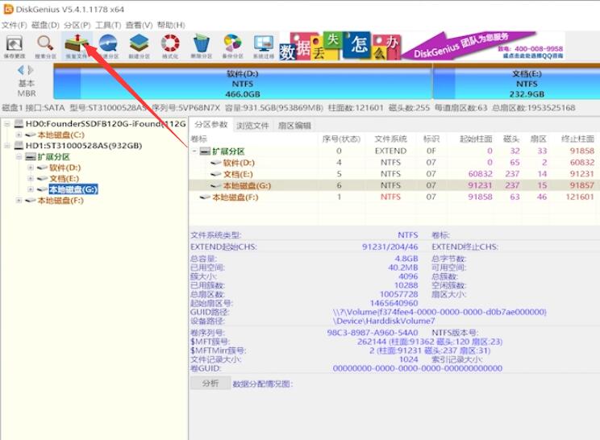
Task: Click drive icon beside 软件(D:) in tree
Action: pos(43,168)
